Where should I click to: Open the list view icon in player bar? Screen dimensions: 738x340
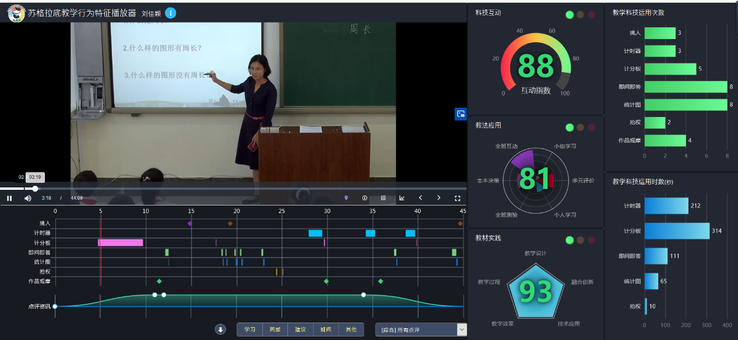(383, 198)
